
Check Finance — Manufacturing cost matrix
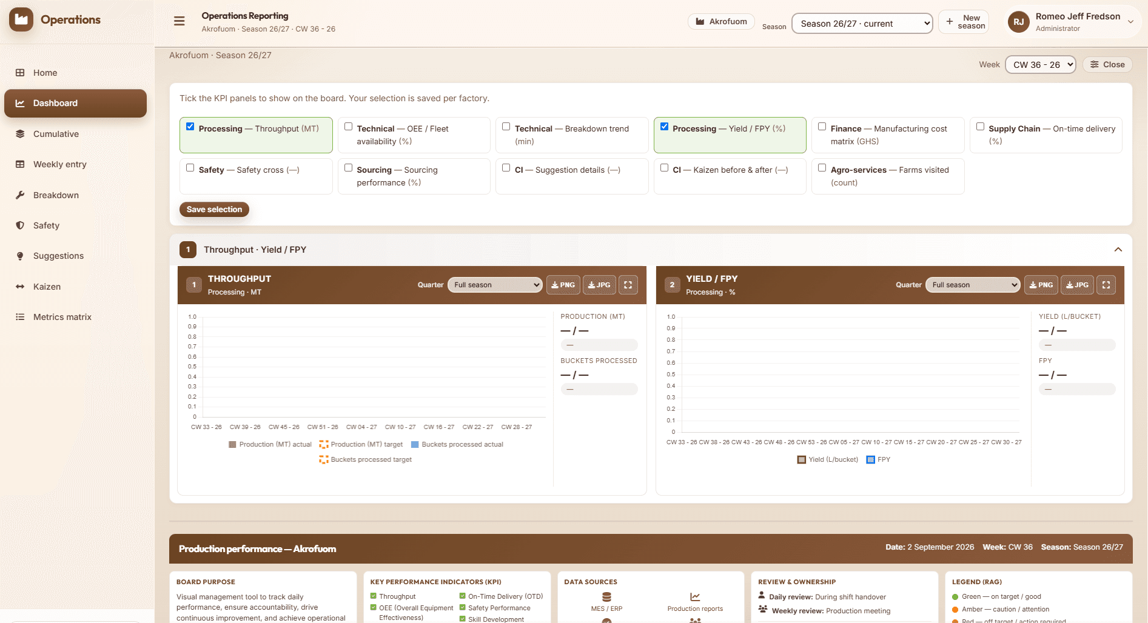click(x=822, y=127)
